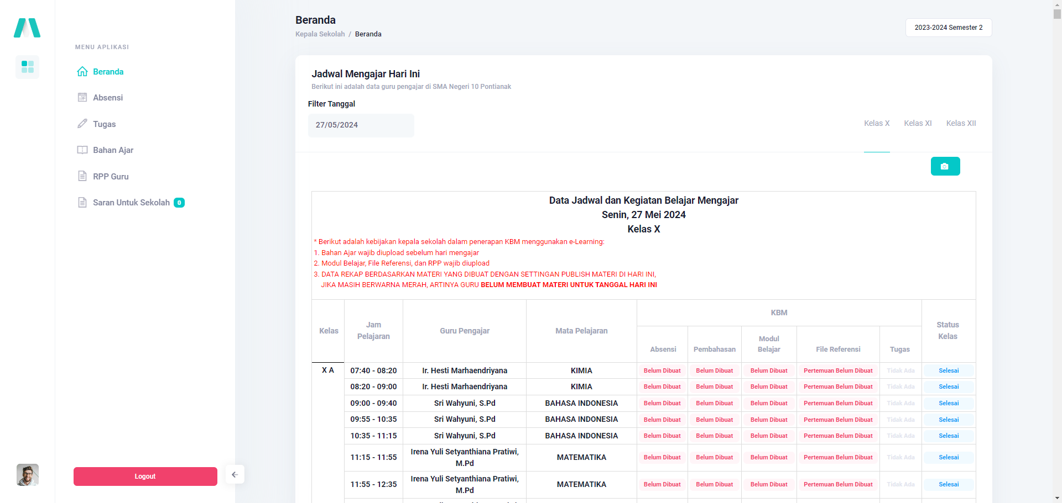Screen dimensions: 1062x503
Task: Click the user profile avatar
Action: (x=28, y=475)
